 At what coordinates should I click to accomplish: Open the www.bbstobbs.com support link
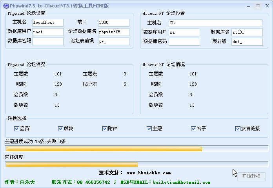click(149, 173)
